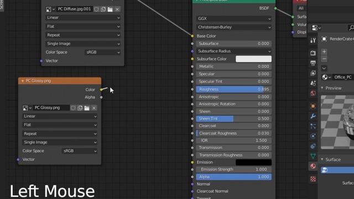Open material slot specials chevron menu

pos(324,68)
